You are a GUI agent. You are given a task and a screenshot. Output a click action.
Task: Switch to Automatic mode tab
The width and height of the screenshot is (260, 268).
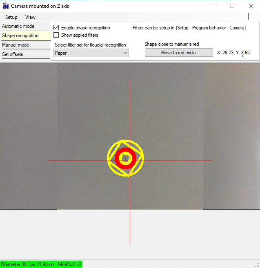[x=25, y=26]
